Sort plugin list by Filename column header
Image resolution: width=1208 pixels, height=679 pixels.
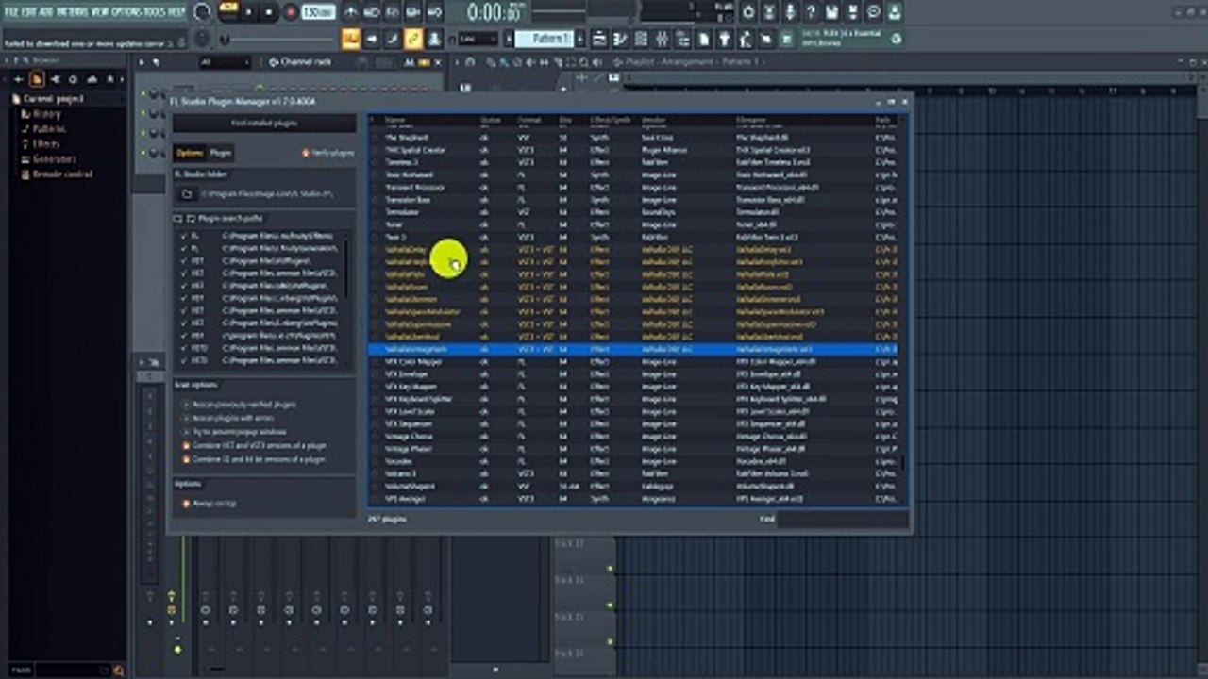(752, 121)
